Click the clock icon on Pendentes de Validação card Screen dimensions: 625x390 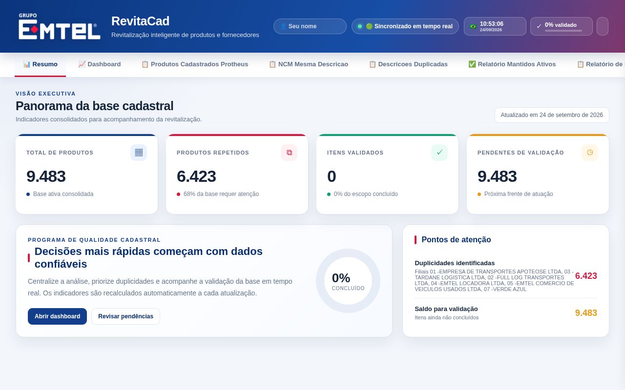590,153
